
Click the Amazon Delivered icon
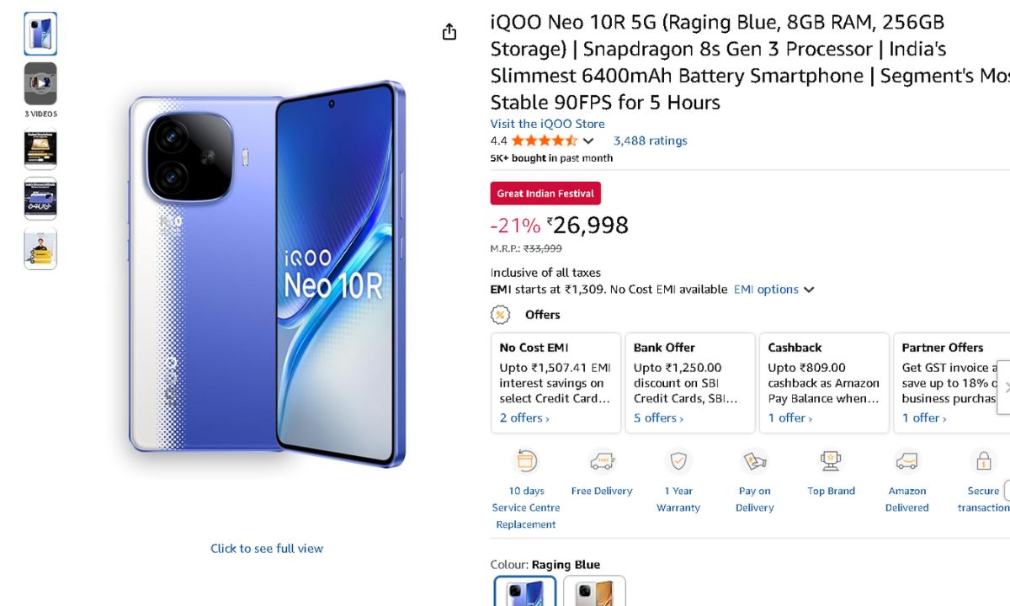click(906, 461)
